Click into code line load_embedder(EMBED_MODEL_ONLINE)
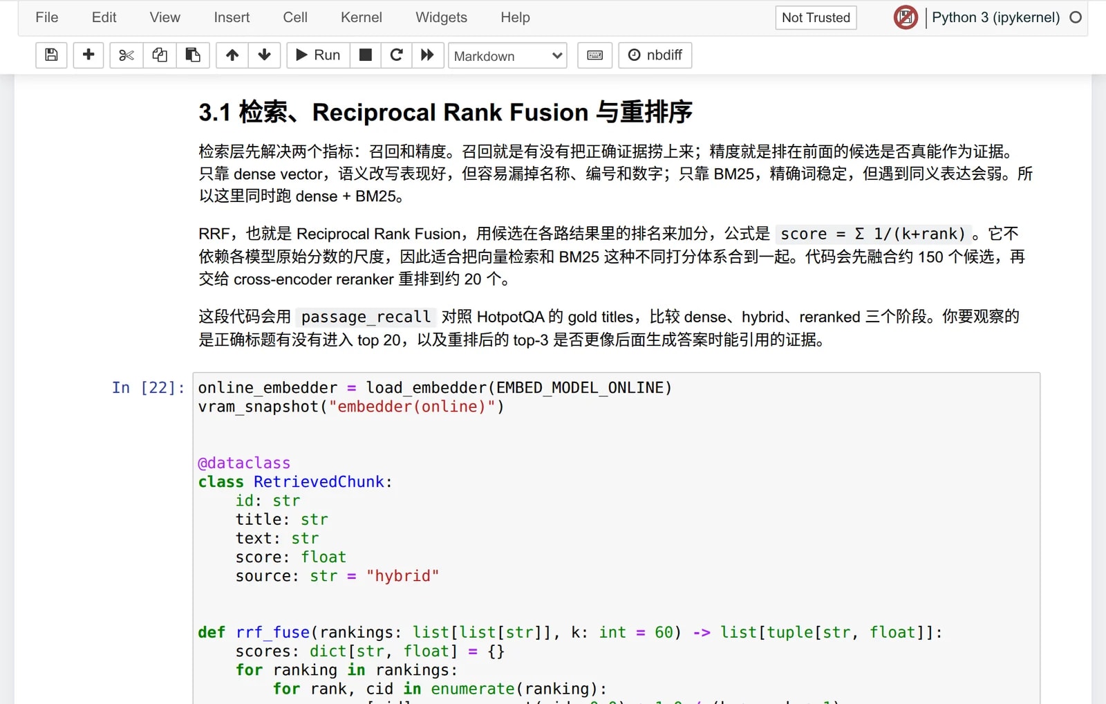1106x704 pixels. pyautogui.click(x=435, y=387)
